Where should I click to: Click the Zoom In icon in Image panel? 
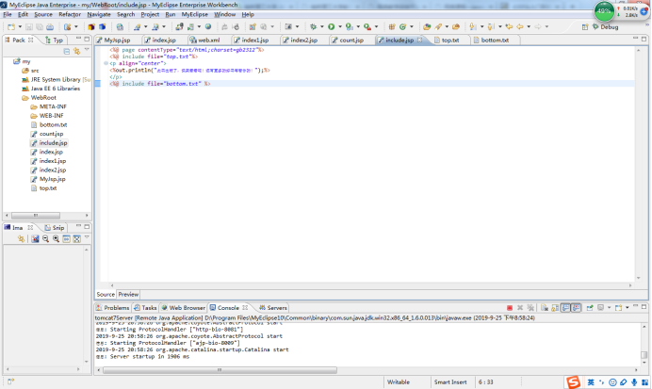[56, 239]
